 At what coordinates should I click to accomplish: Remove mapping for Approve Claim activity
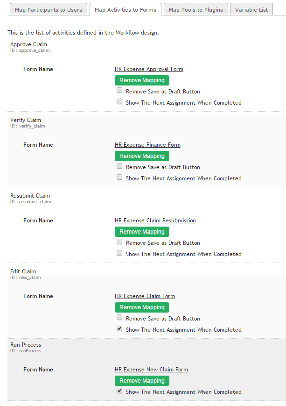click(142, 80)
